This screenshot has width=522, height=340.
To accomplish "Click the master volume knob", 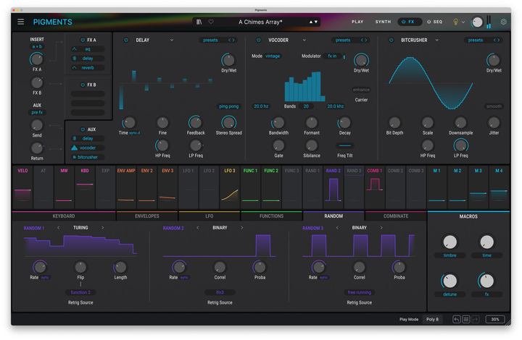I will click(477, 22).
